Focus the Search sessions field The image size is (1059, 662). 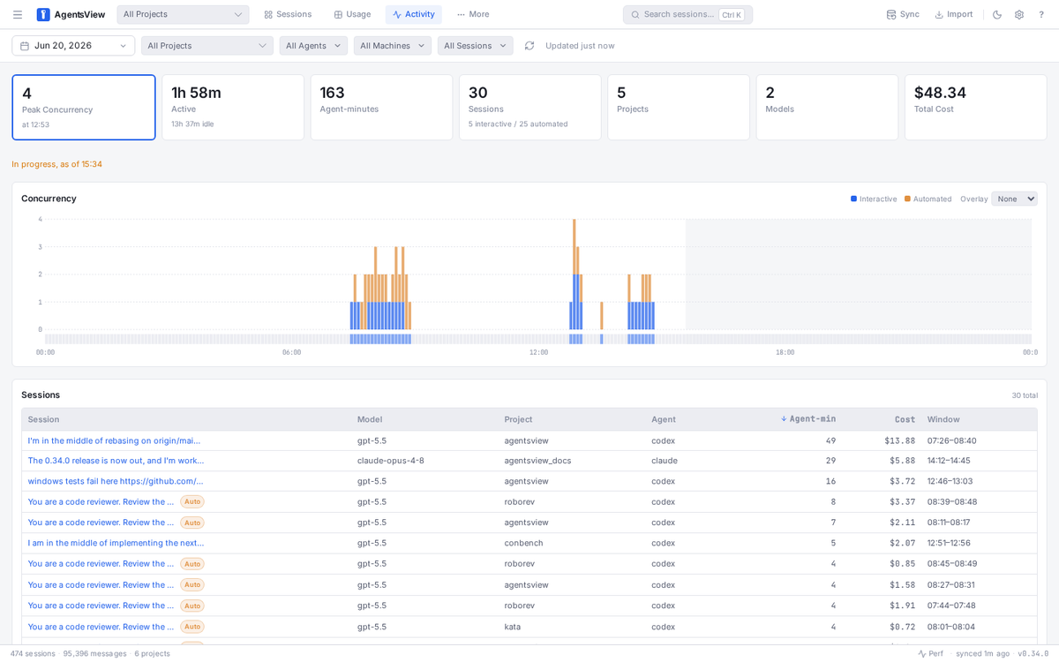(687, 14)
